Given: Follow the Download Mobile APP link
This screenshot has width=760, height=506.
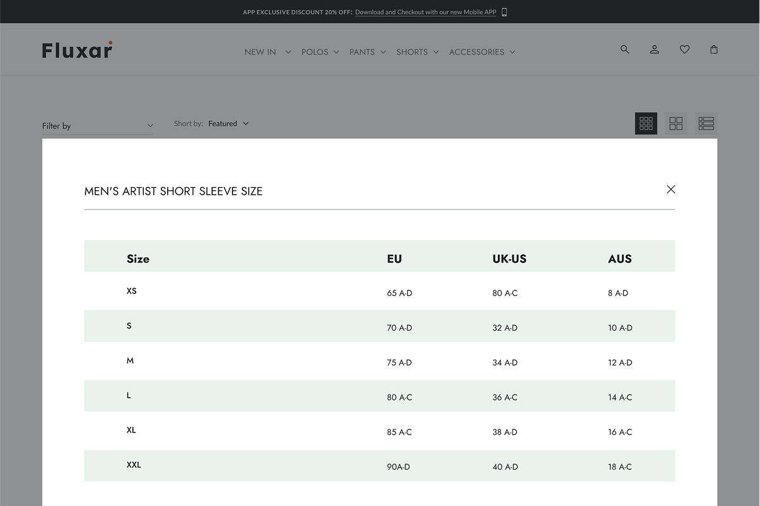Looking at the screenshot, I should [x=426, y=12].
